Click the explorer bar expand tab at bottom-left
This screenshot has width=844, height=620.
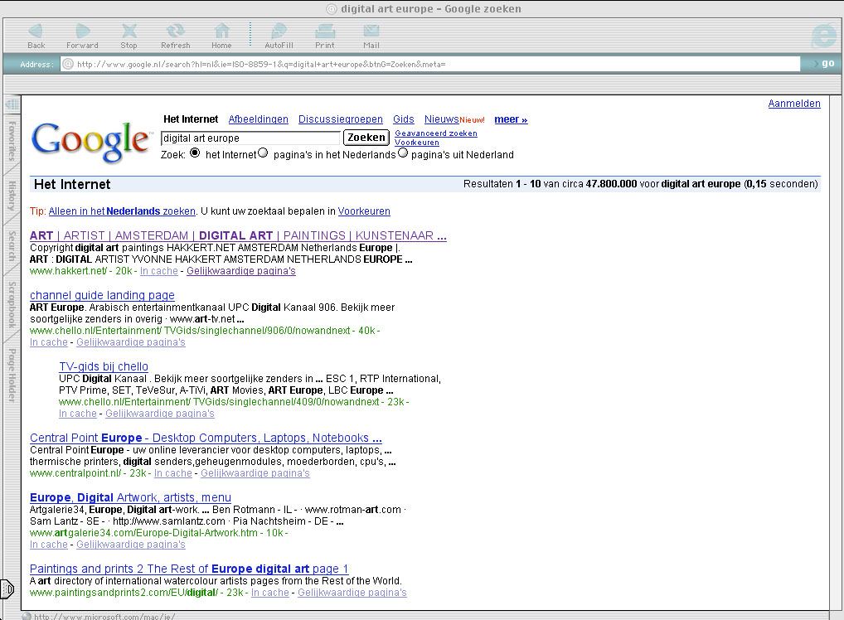[7, 589]
